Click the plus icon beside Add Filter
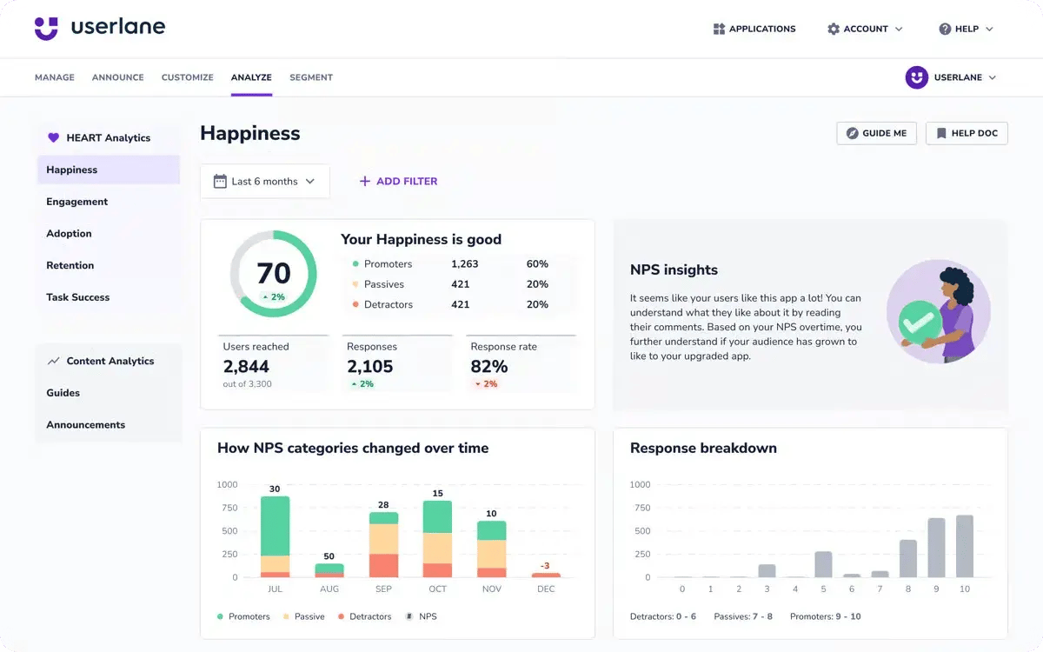1043x652 pixels. coord(365,181)
